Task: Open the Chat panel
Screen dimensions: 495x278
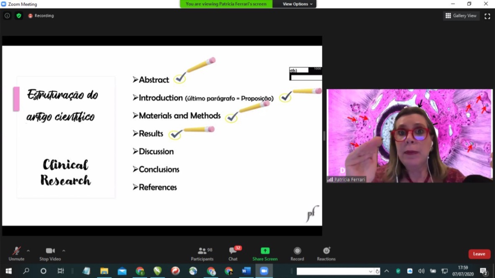Action: pos(233,253)
